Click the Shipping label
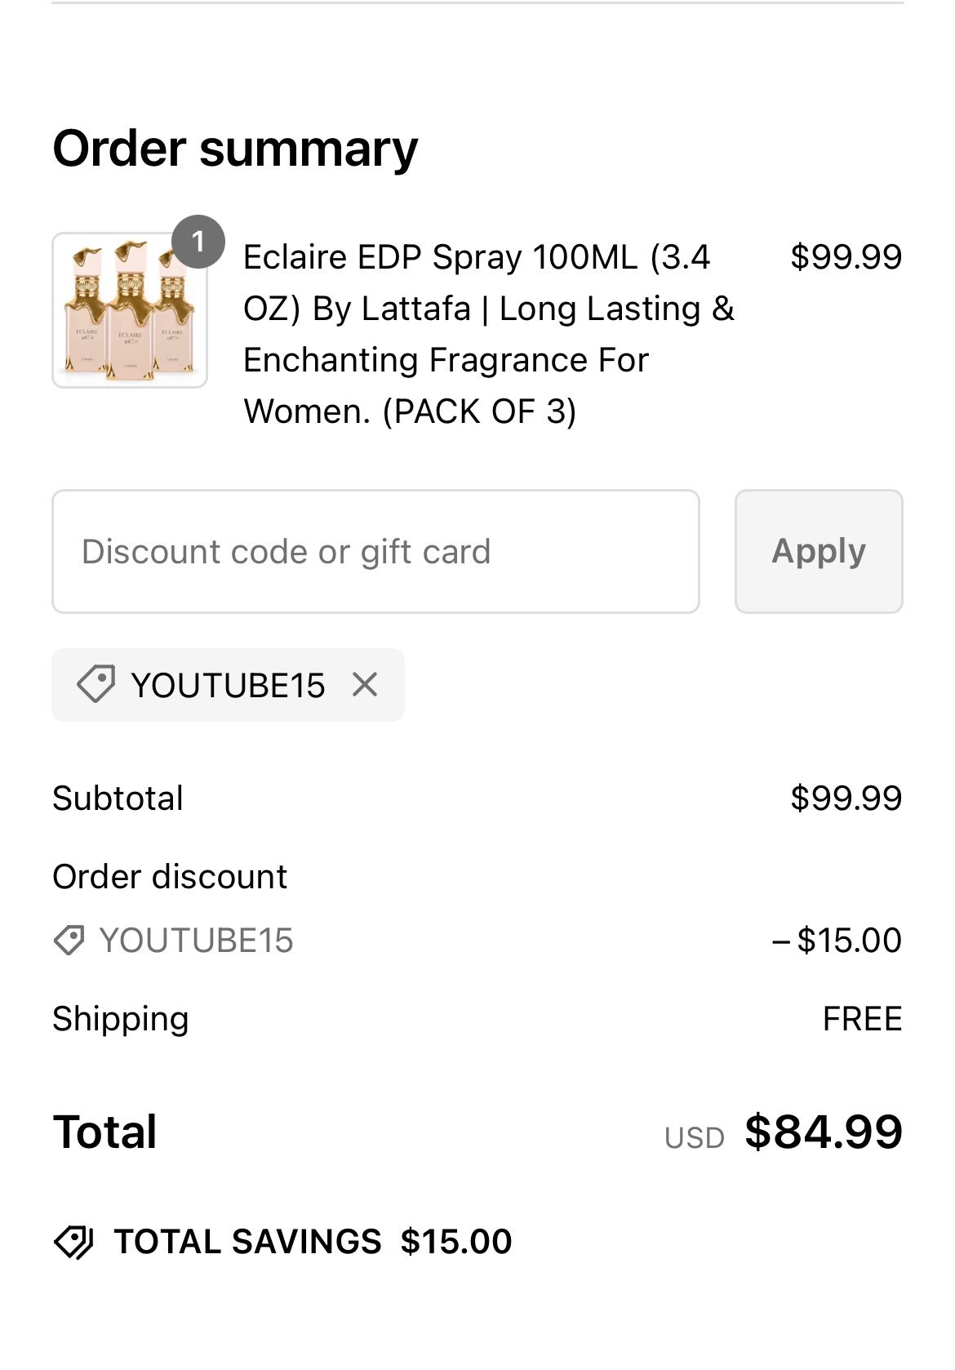 (x=121, y=1019)
